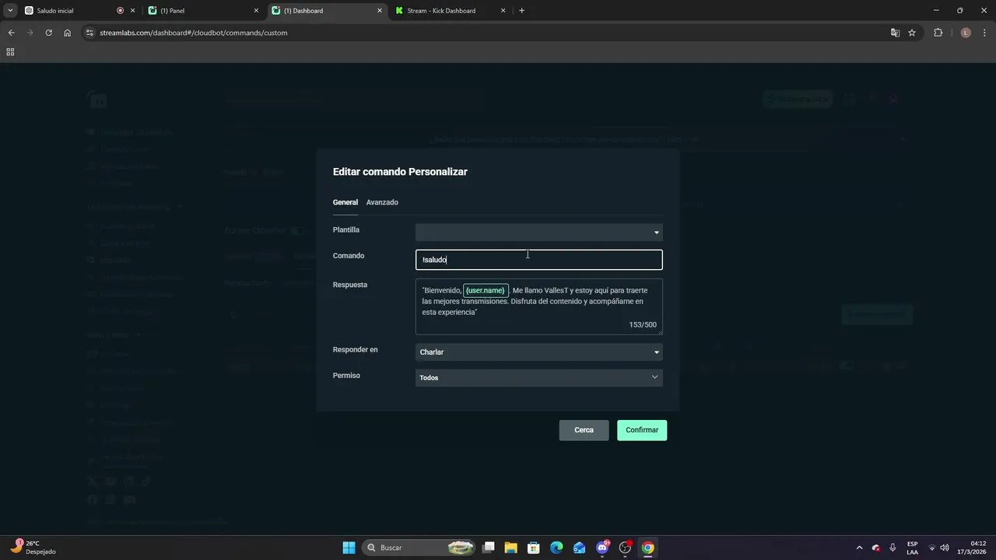Image resolution: width=996 pixels, height=560 pixels.
Task: Click inside the Respuesta text area
Action: (539, 306)
